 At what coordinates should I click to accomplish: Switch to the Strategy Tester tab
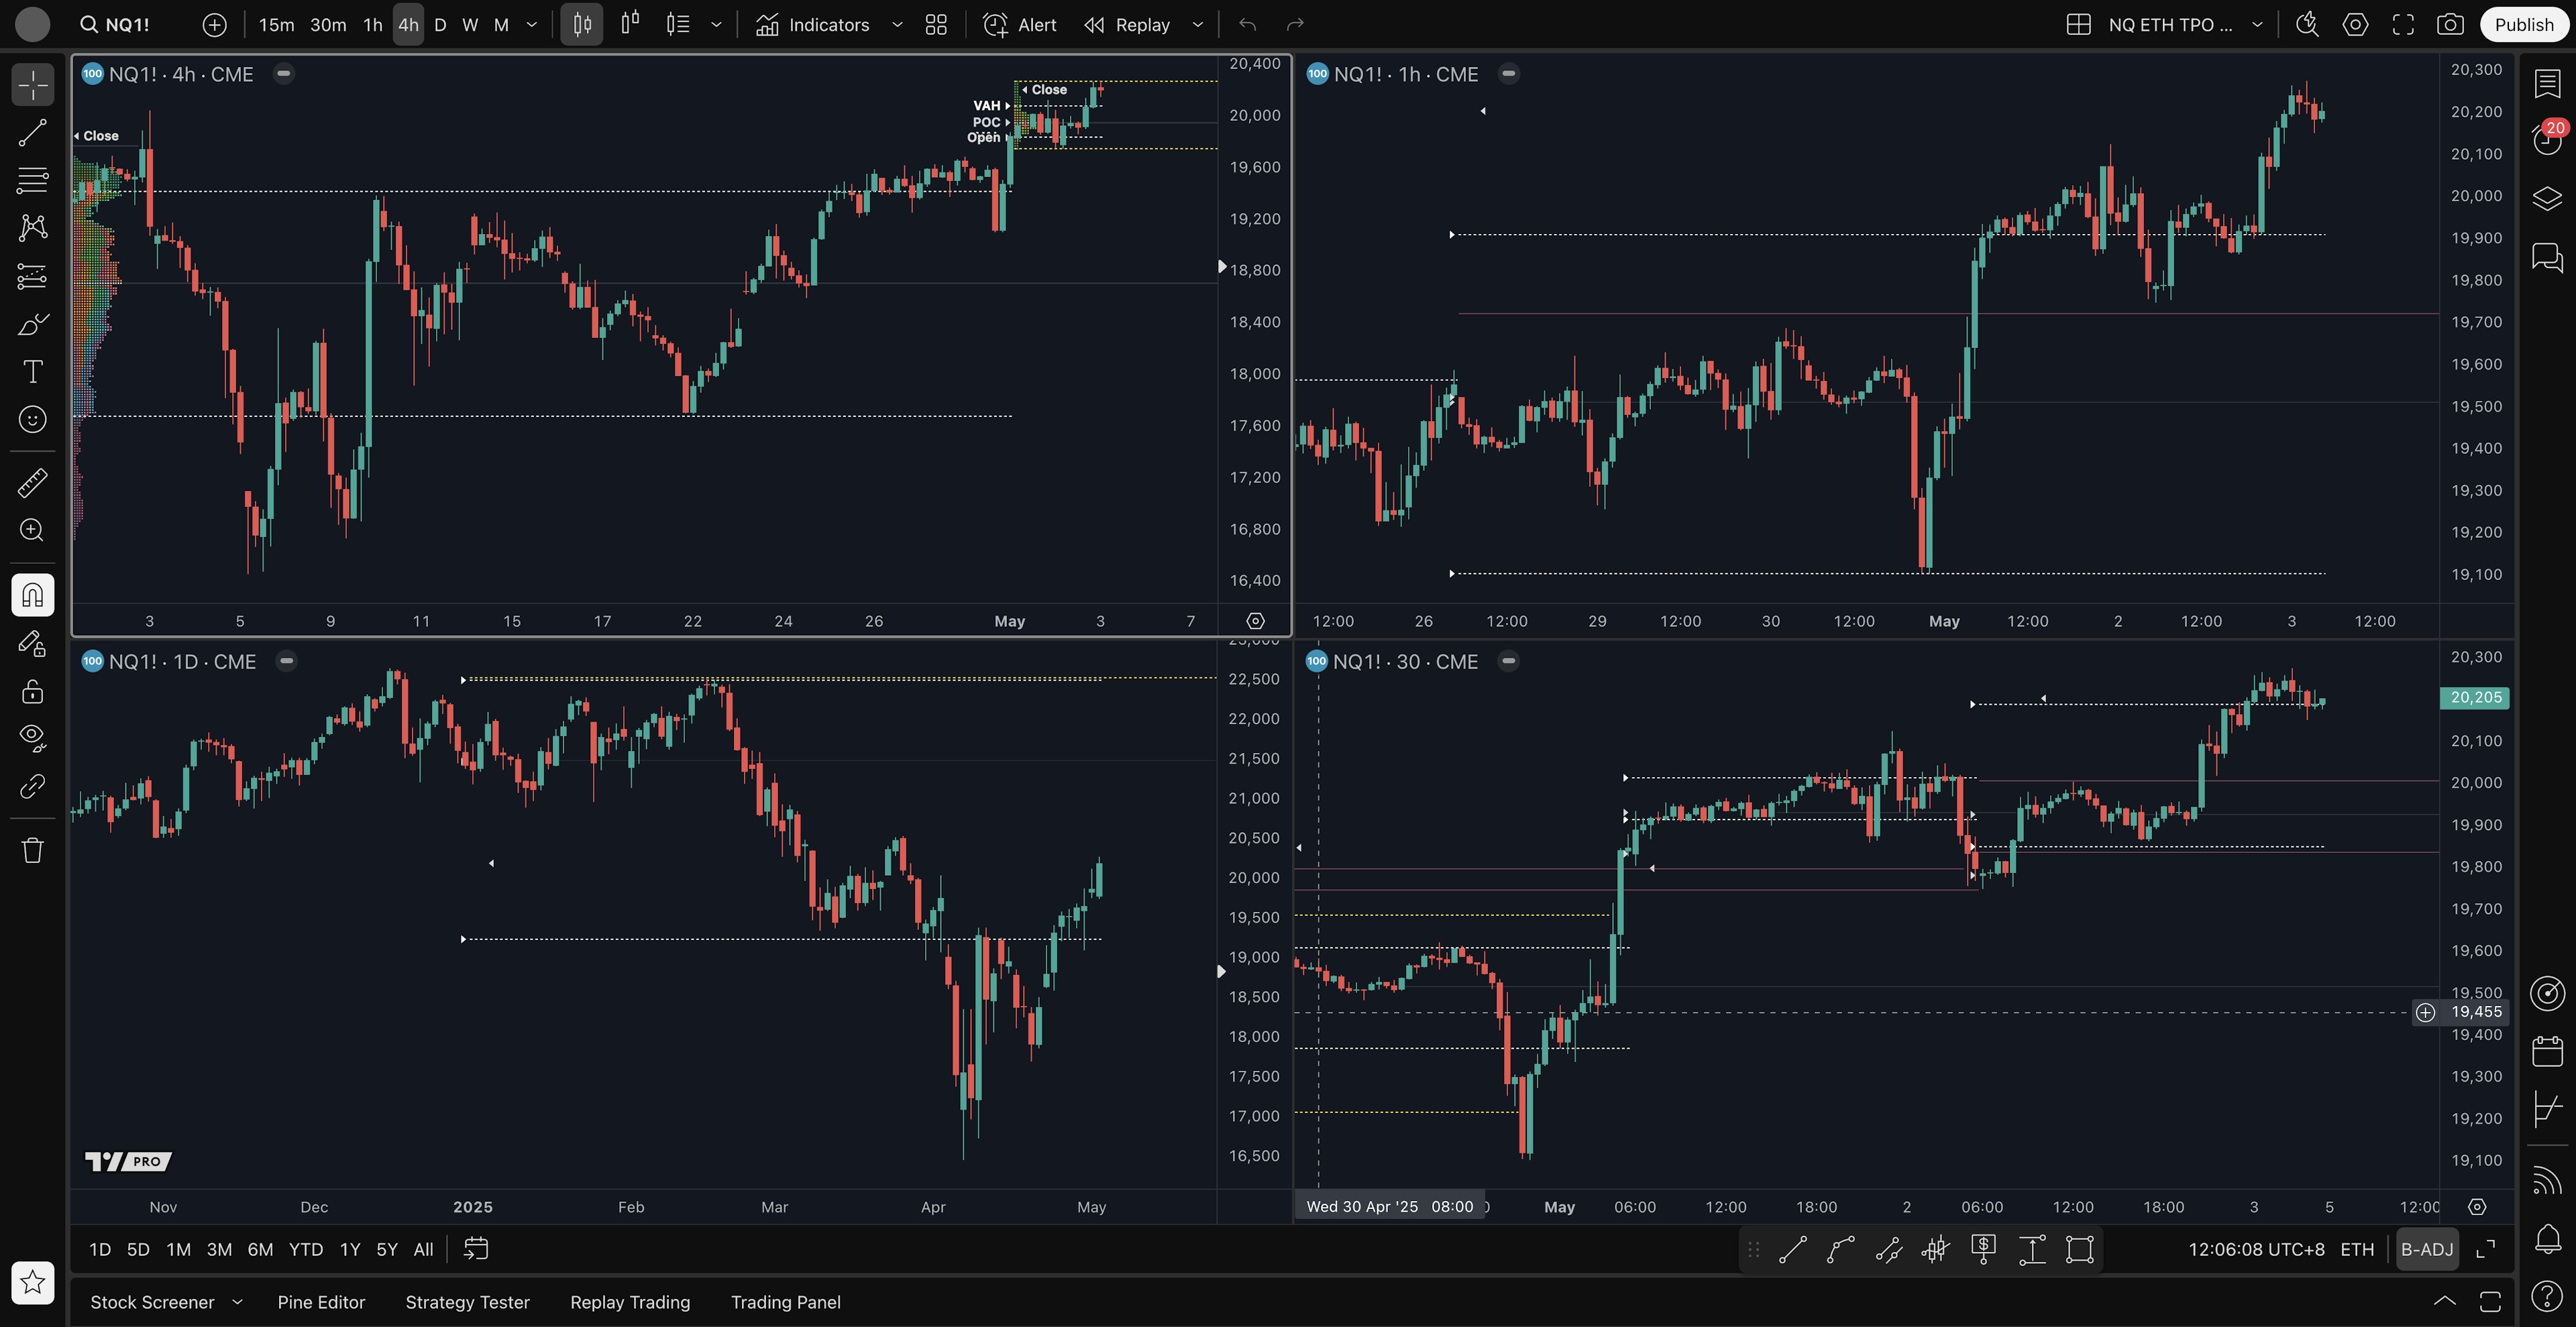[467, 1302]
